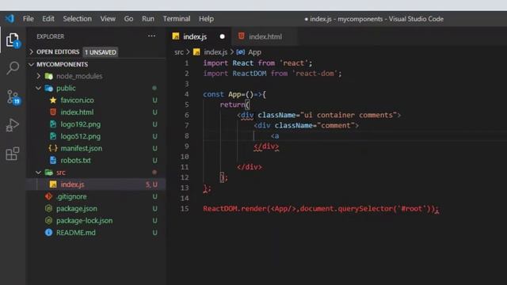Click the App breadcrumb label
Screen dimensions: 507x285
(254, 52)
